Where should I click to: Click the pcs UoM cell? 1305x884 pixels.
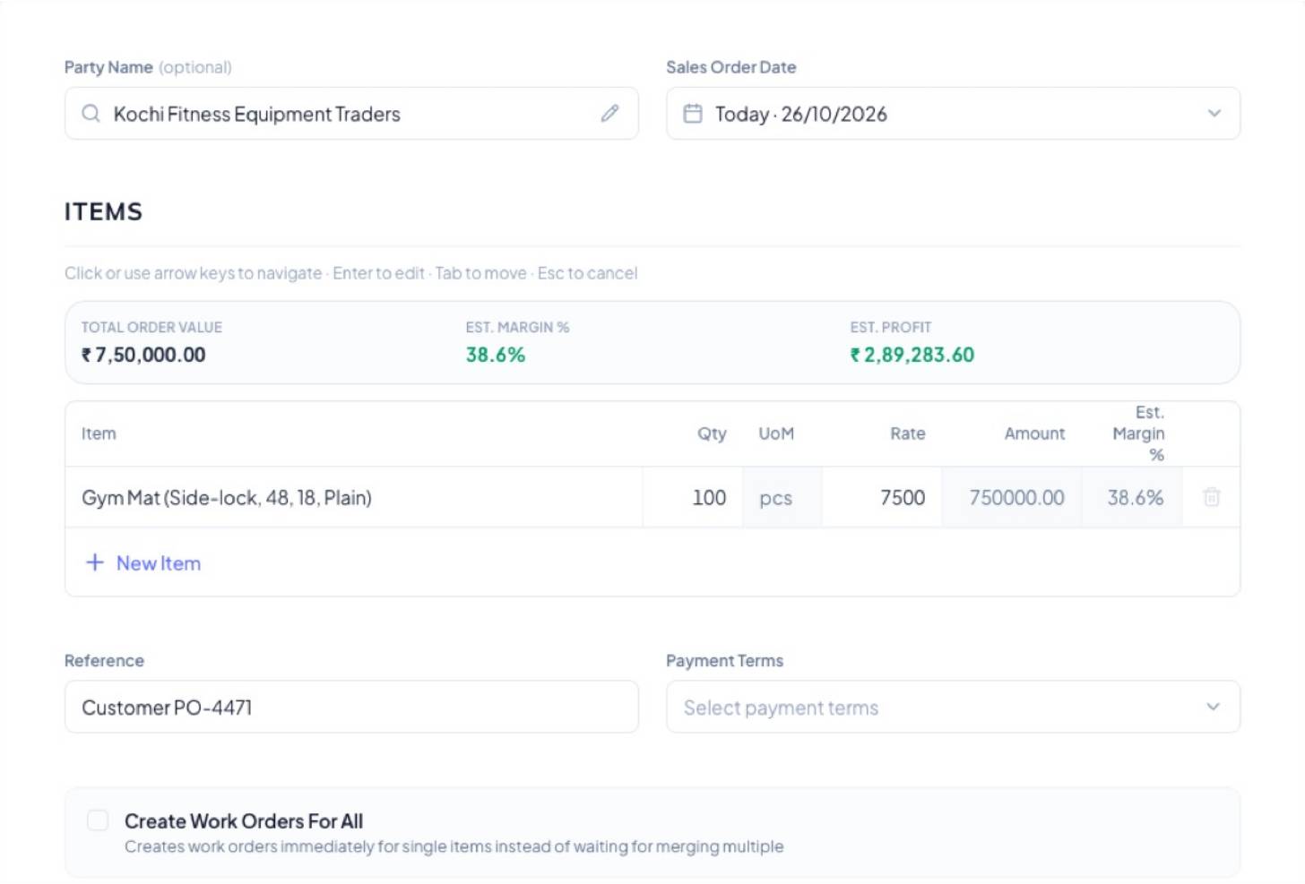click(782, 497)
